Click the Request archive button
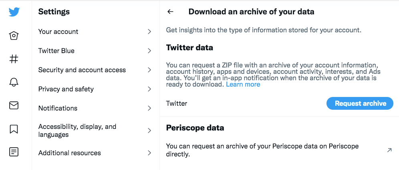The width and height of the screenshot is (399, 170). pyautogui.click(x=360, y=103)
